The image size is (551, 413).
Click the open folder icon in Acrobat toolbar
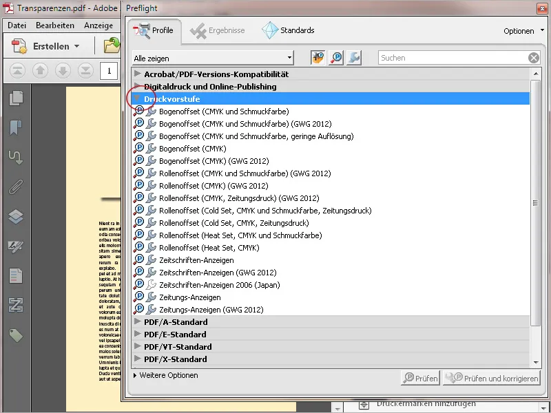[112, 45]
